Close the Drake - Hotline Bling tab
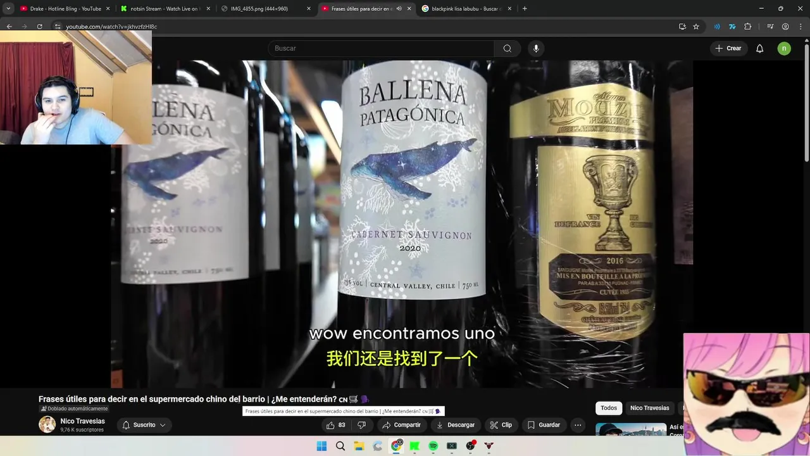The width and height of the screenshot is (810, 456). click(x=108, y=9)
